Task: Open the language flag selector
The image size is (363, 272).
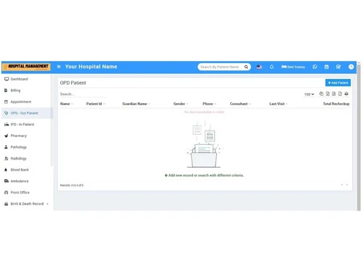Action: 259,67
